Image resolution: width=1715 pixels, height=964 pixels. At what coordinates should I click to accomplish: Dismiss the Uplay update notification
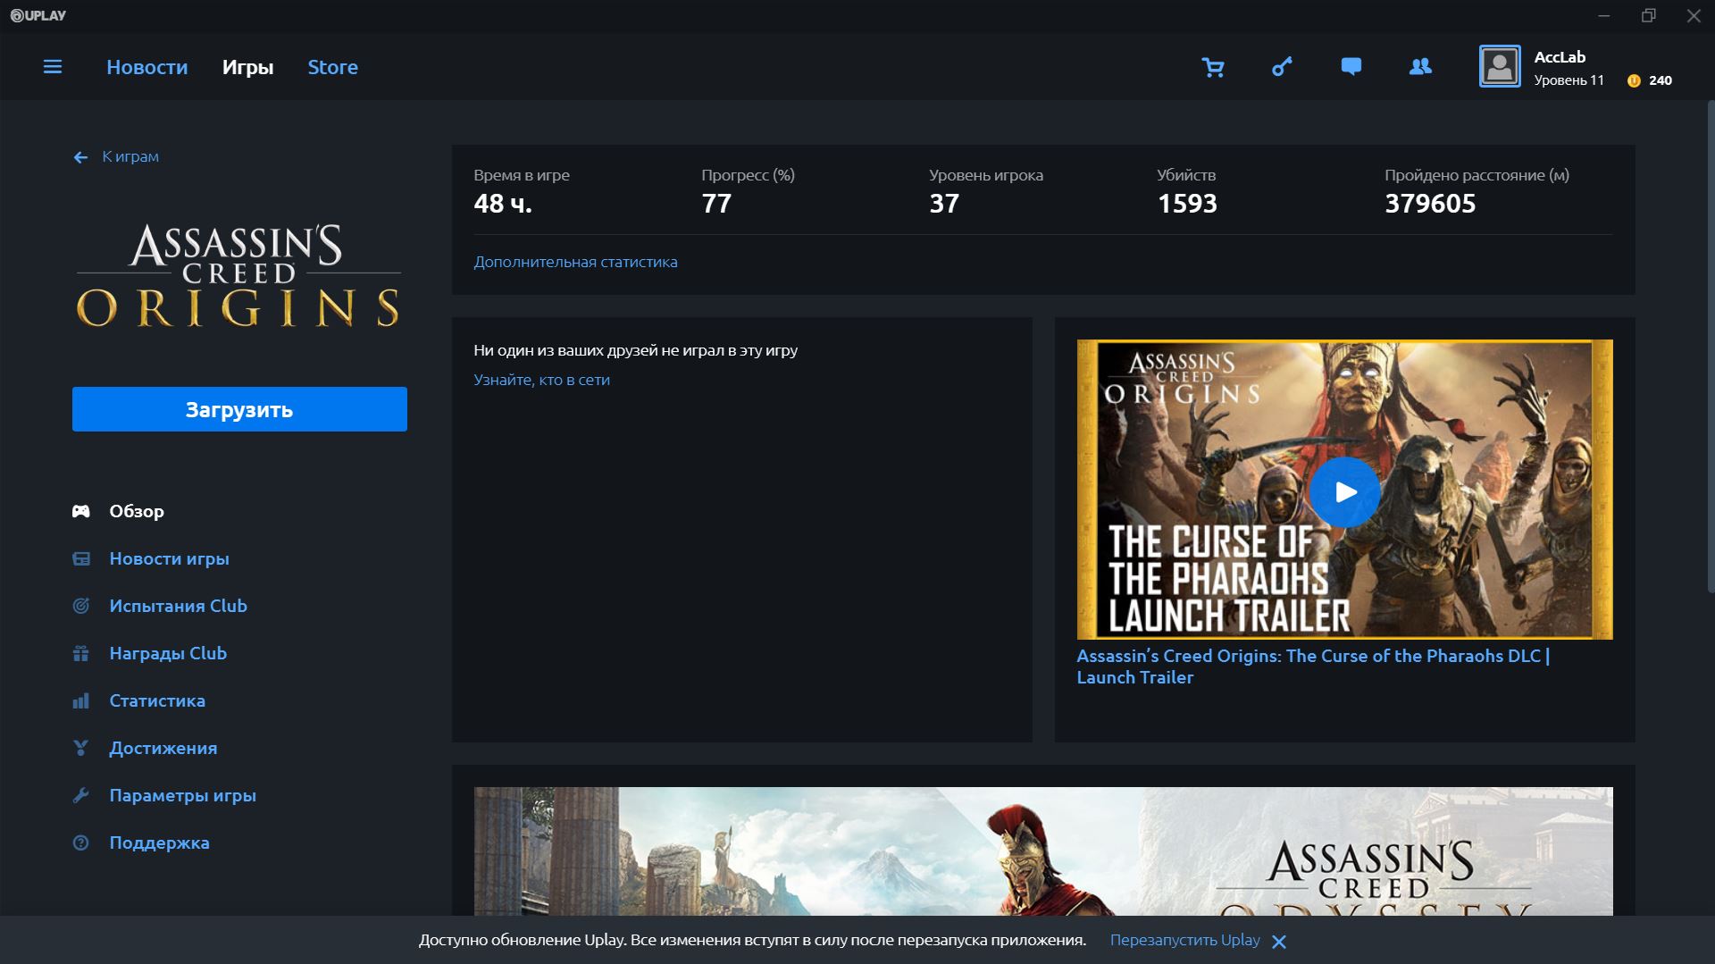(x=1279, y=942)
